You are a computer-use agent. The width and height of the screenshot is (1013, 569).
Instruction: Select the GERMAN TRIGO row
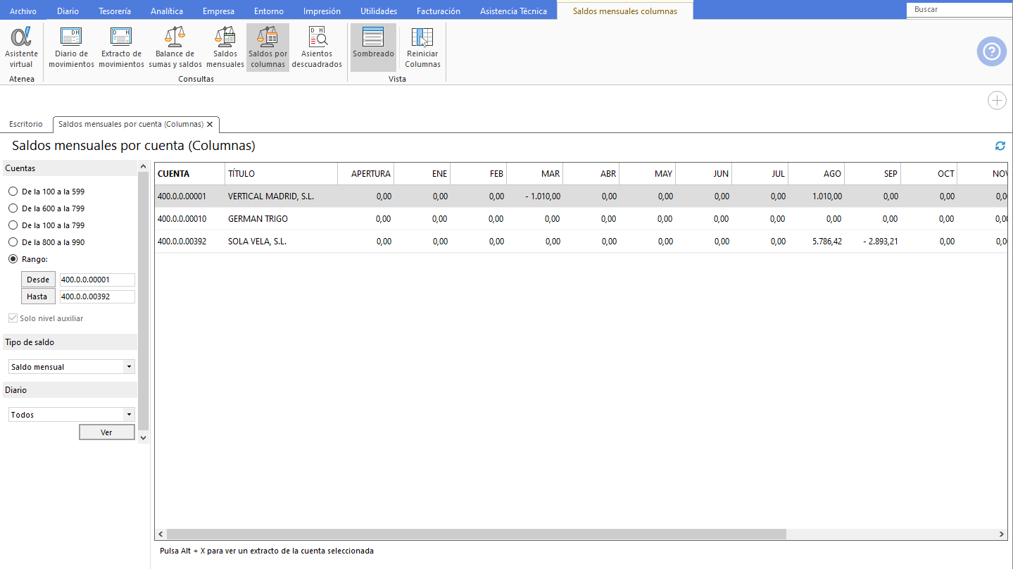[x=581, y=219]
